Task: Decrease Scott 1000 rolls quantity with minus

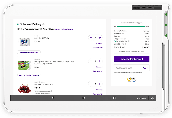Action: pos(91,38)
